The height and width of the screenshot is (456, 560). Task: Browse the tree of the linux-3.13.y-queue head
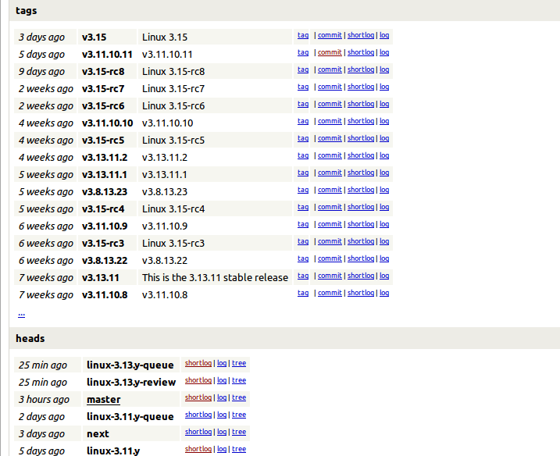239,363
